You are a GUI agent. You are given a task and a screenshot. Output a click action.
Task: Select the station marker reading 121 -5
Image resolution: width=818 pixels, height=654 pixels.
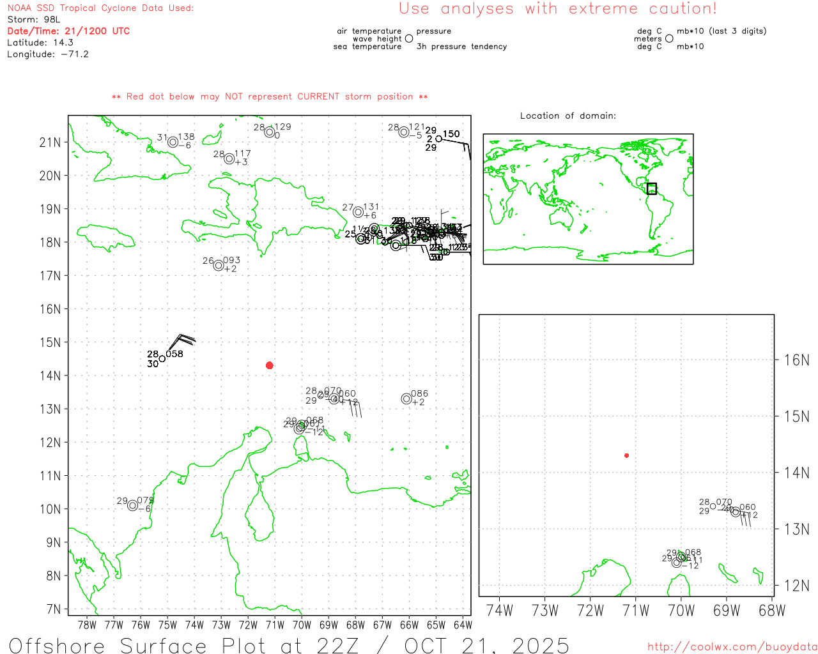point(404,132)
